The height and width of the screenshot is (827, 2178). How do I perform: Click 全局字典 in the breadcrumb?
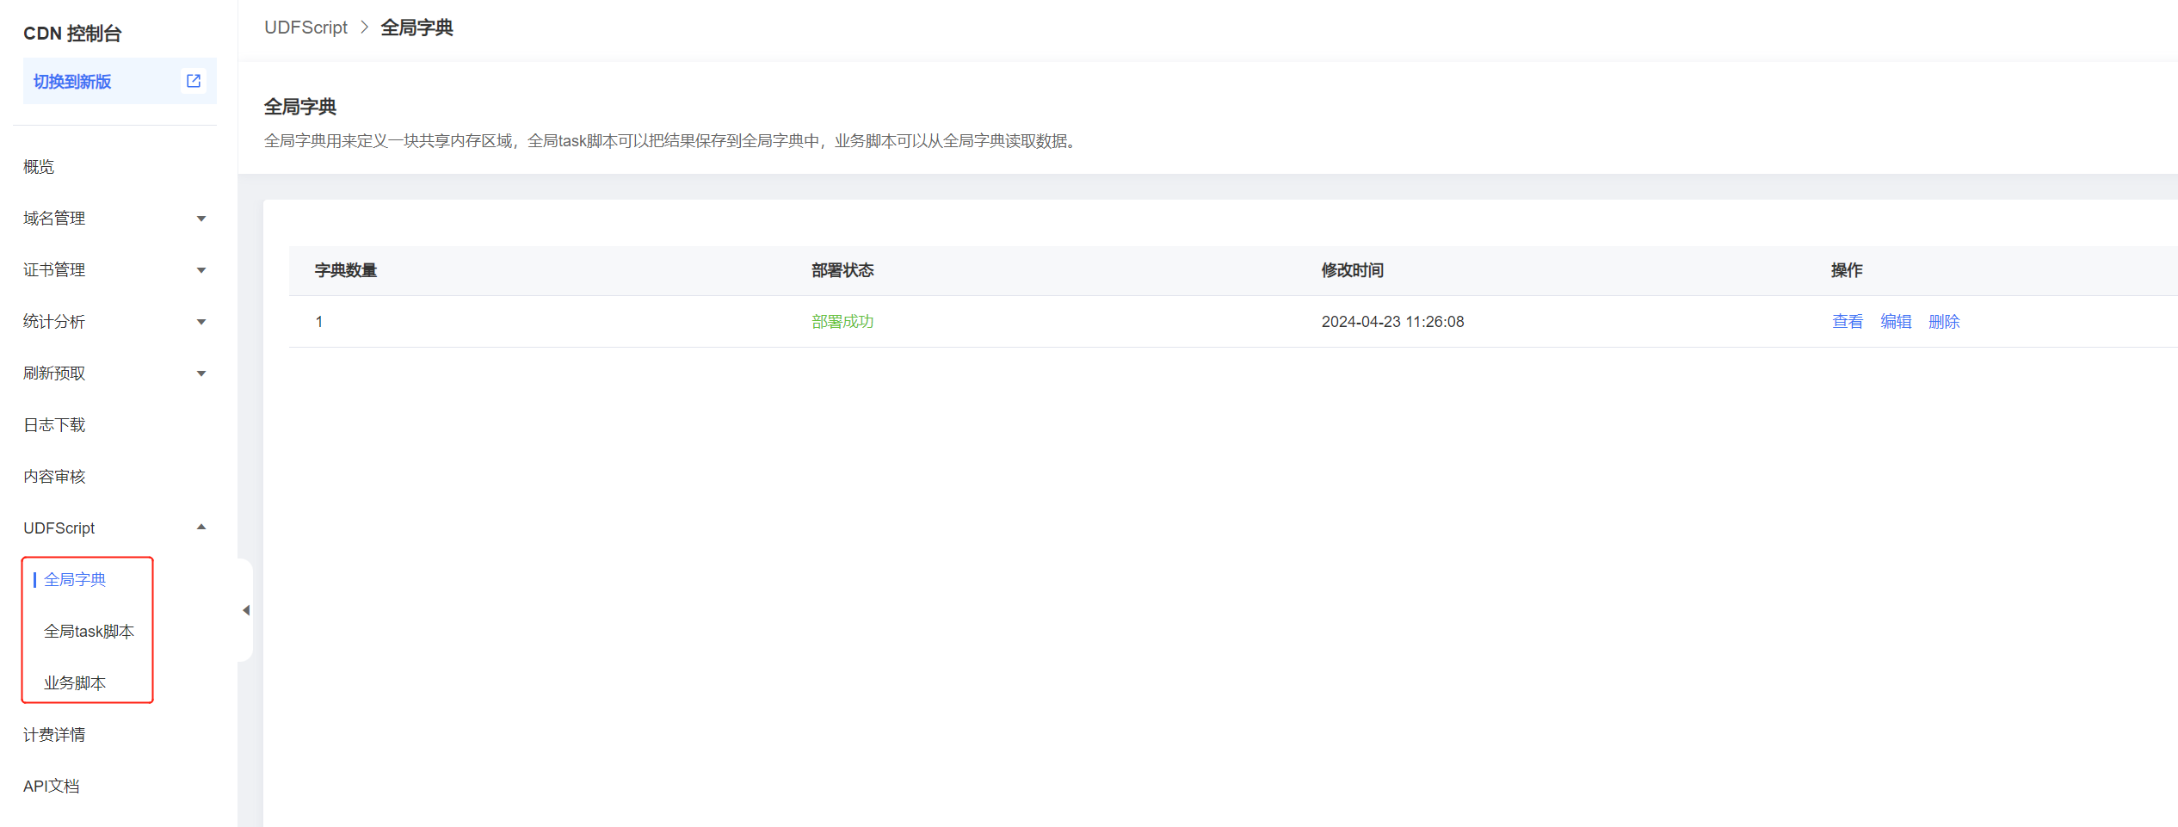point(416,28)
